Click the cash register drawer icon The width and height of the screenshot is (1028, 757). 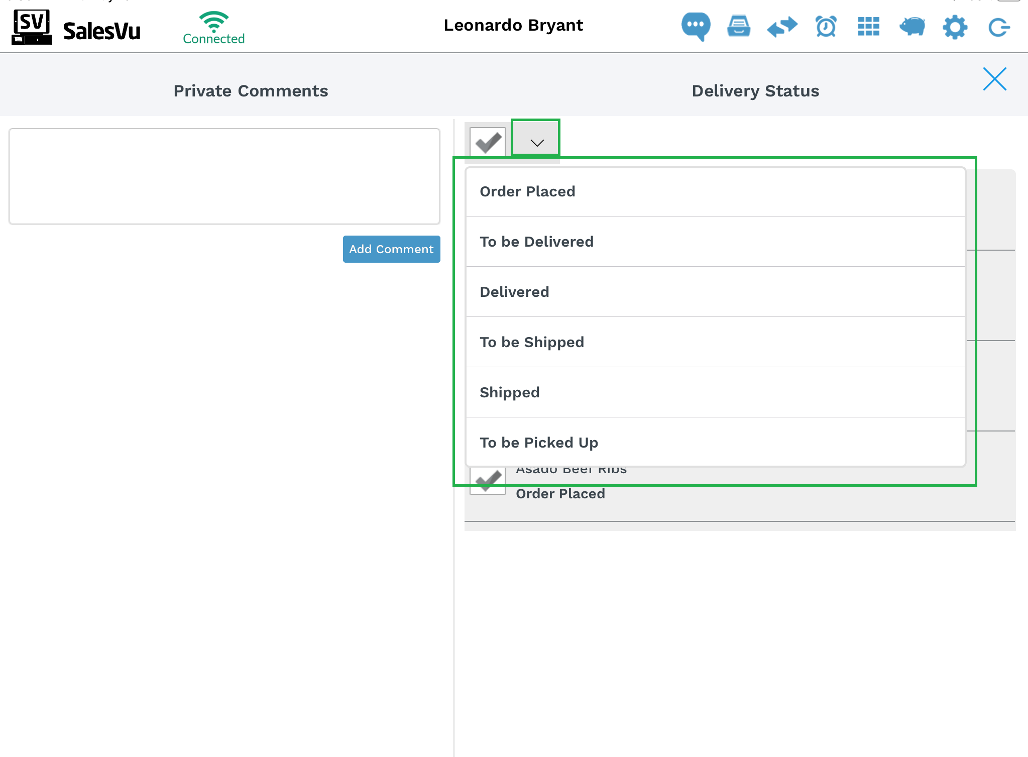pyautogui.click(x=738, y=26)
